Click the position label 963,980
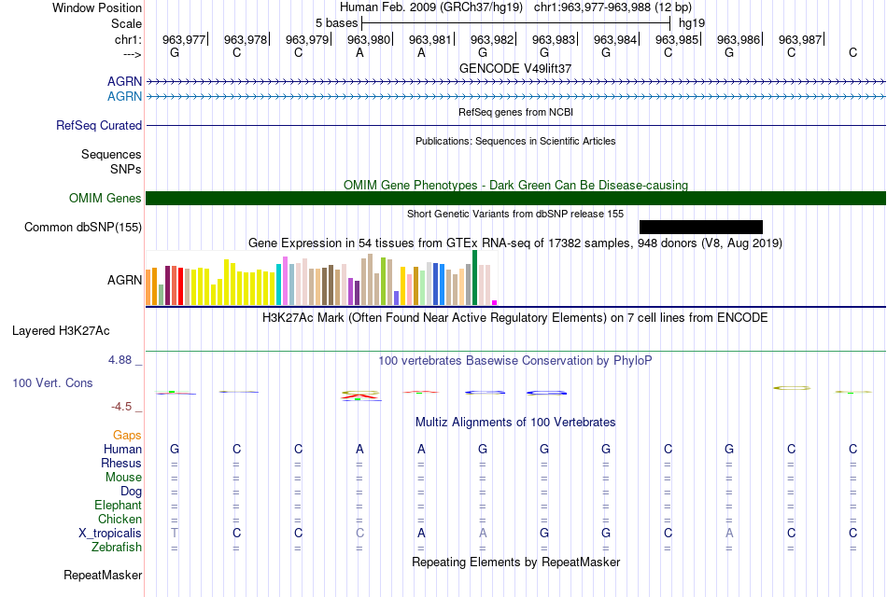The image size is (887, 597). pyautogui.click(x=369, y=39)
